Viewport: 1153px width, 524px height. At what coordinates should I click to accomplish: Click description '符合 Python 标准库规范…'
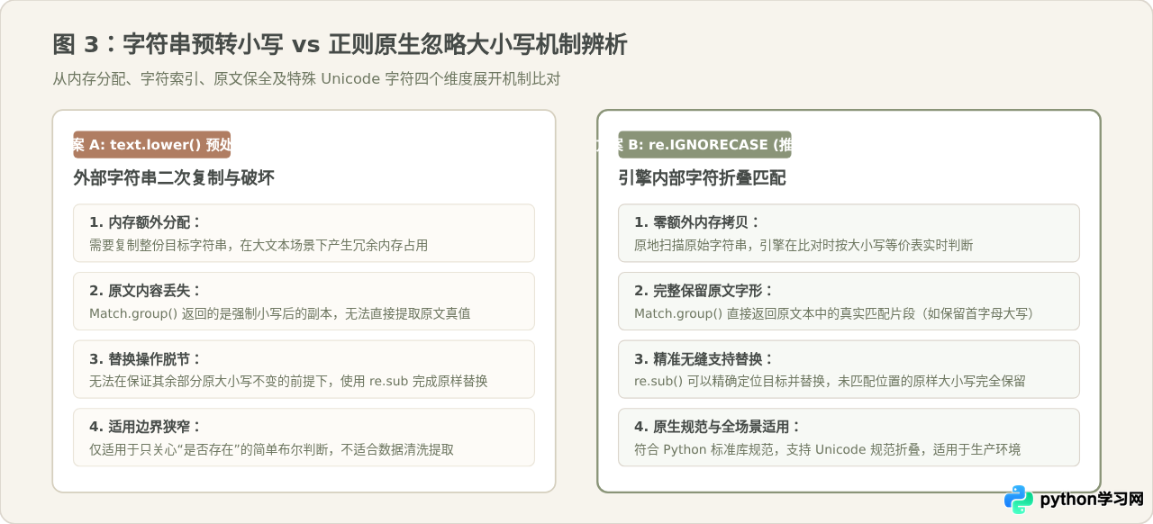click(x=827, y=449)
